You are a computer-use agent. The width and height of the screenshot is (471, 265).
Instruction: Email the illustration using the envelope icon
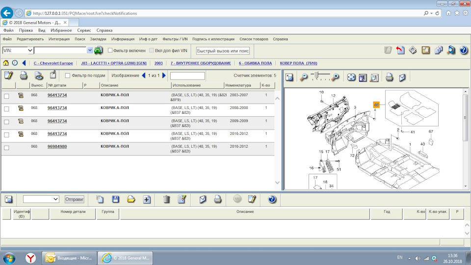(402, 78)
